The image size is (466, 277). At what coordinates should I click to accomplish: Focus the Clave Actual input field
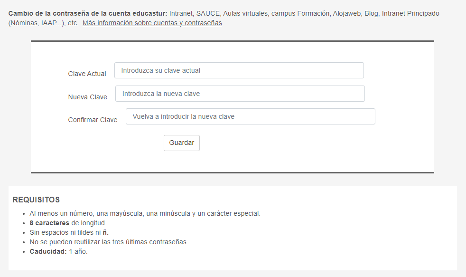[x=239, y=70]
